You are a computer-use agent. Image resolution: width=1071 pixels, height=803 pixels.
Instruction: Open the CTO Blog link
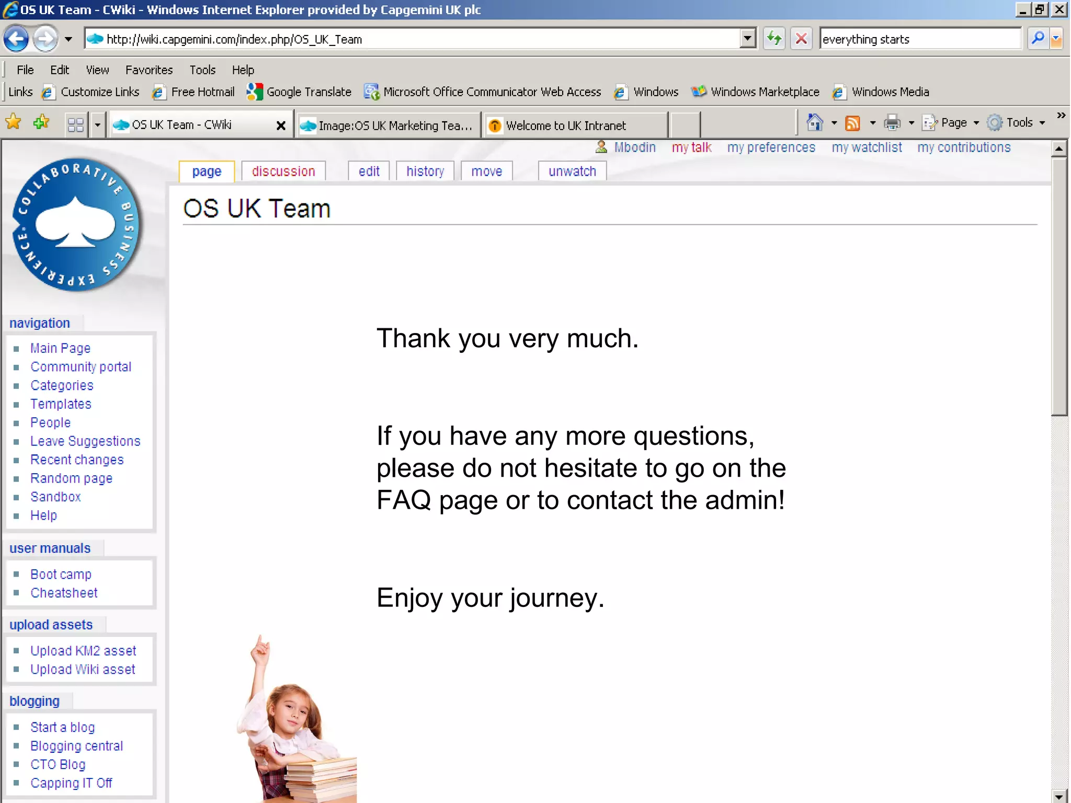[x=58, y=765]
